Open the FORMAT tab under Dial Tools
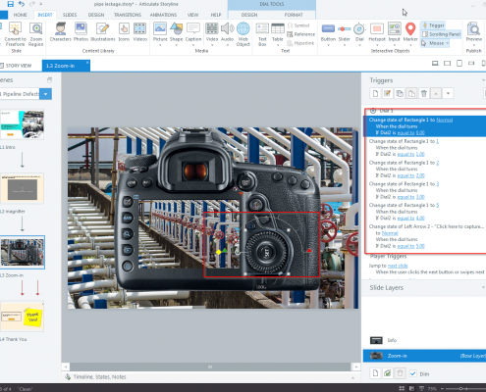The height and width of the screenshot is (392, 486). [294, 15]
